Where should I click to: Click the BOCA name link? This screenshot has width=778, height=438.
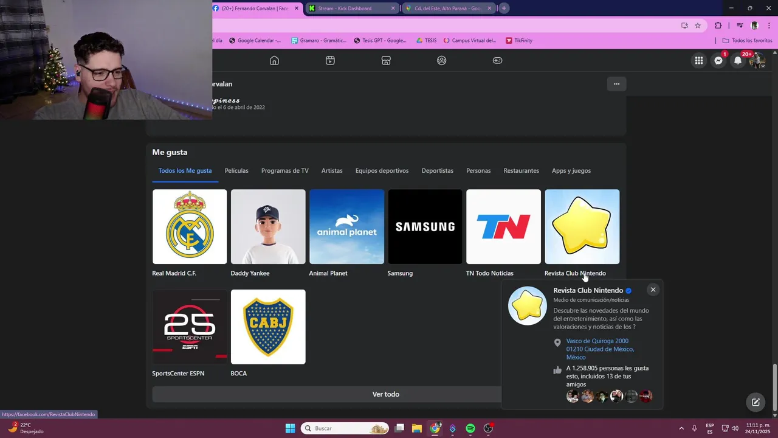click(238, 374)
